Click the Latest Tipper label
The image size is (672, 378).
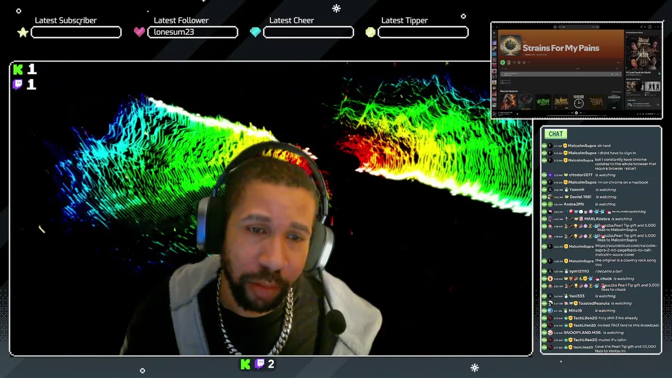pos(404,20)
